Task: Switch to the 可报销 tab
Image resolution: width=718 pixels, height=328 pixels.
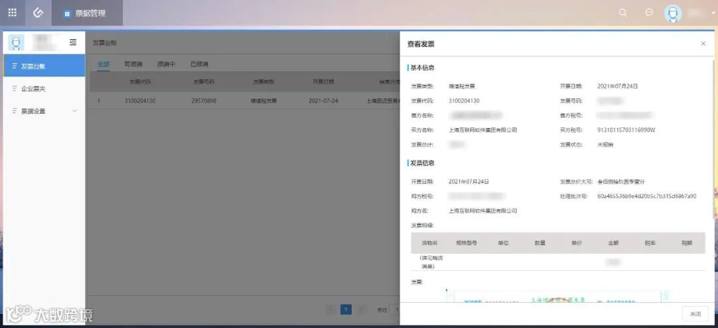Action: pos(133,64)
